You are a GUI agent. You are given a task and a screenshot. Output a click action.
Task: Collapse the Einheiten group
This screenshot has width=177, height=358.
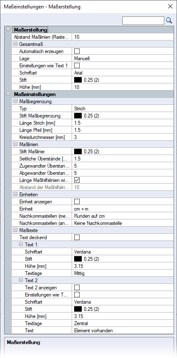pyautogui.click(x=16, y=194)
